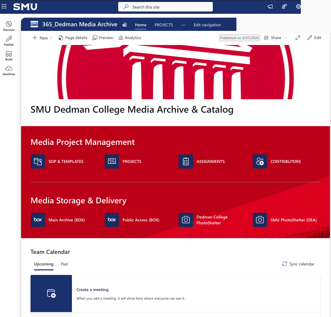Click the Public Access box icon tile
This screenshot has height=317, width=331.
point(112,220)
